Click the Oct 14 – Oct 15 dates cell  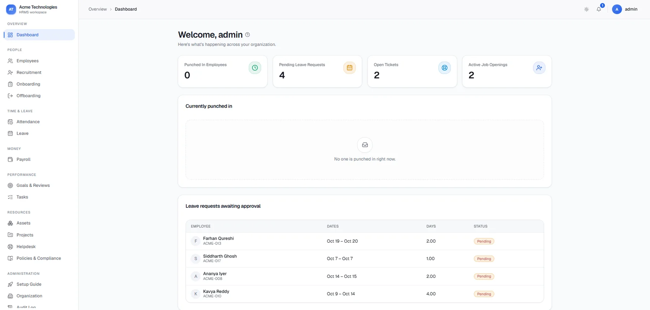(x=342, y=276)
